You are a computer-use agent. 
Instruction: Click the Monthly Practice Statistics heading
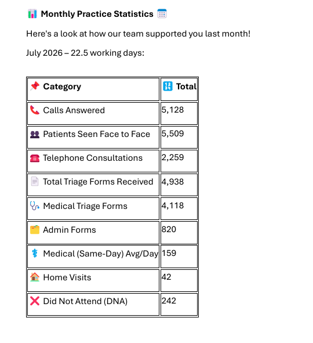97,14
